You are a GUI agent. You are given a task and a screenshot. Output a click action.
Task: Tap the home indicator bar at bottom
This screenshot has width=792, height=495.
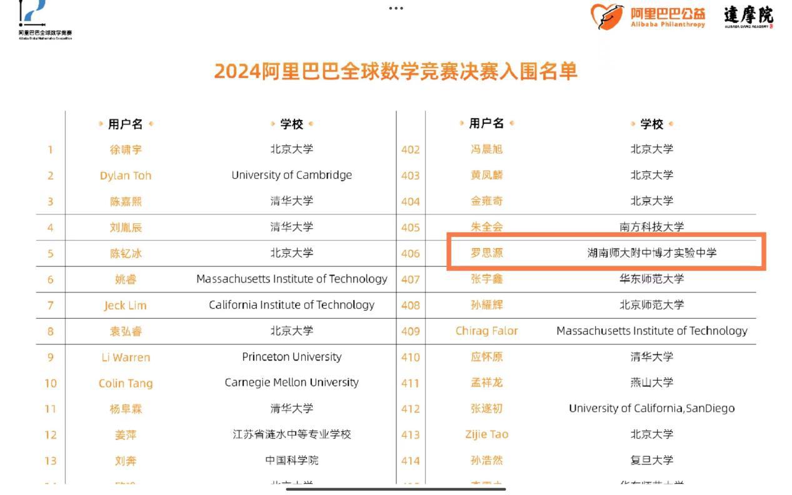coord(396,489)
